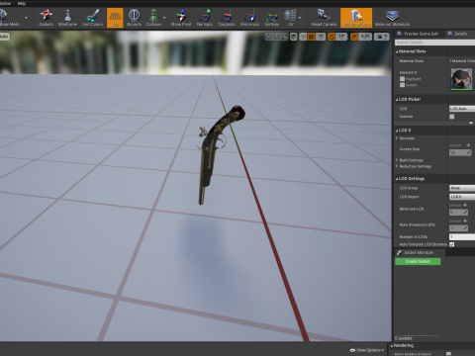The width and height of the screenshot is (475, 356).
Task: Click the Number of LODs field
Action: point(462,237)
